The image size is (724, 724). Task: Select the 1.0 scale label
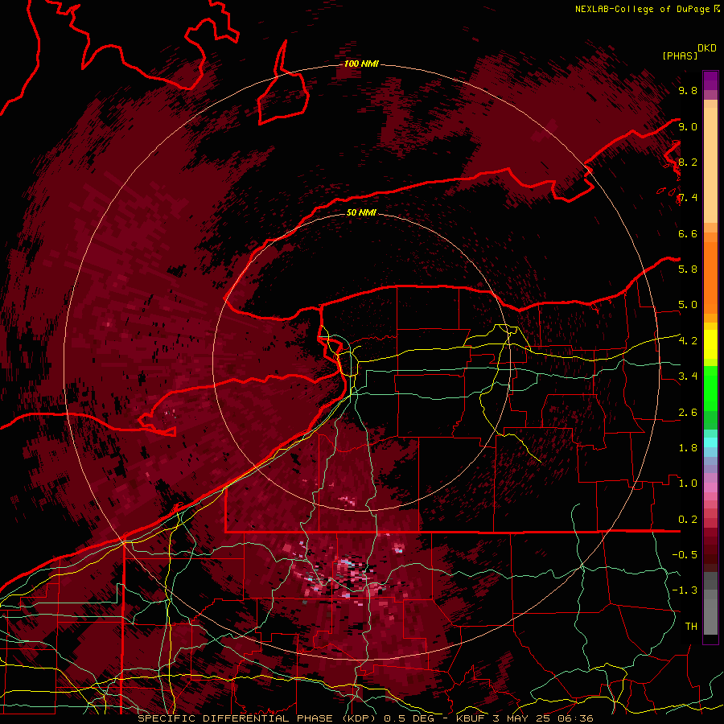pos(688,483)
